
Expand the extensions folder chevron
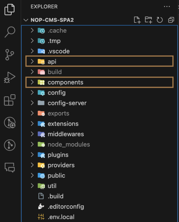pos(32,123)
